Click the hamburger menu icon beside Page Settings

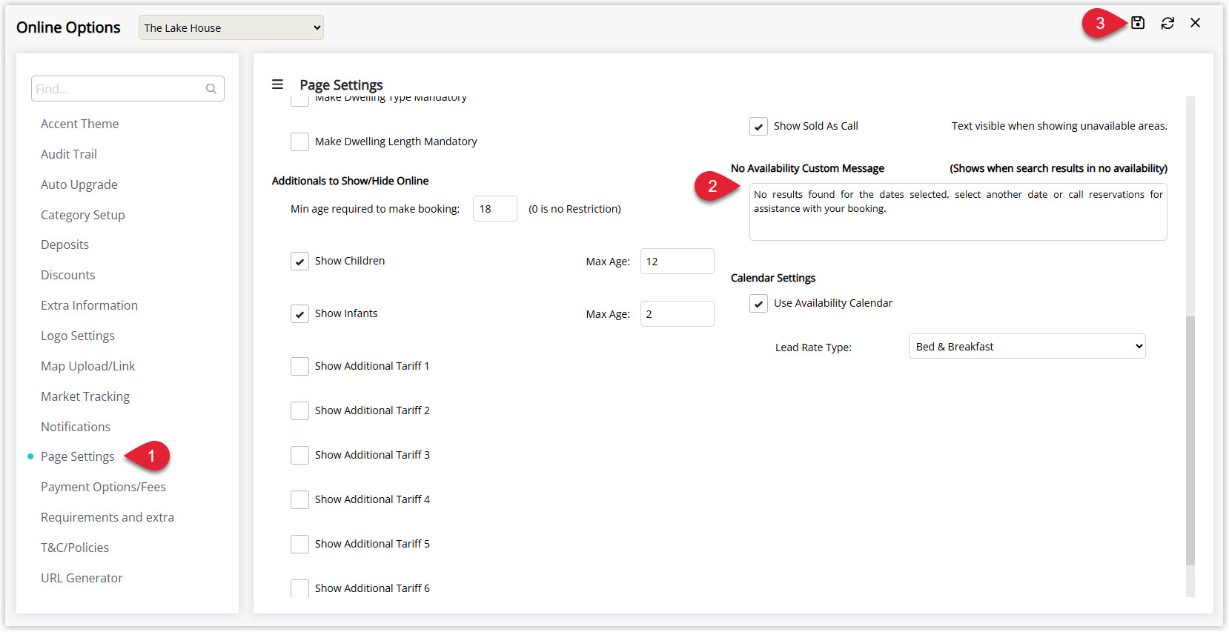pos(277,84)
